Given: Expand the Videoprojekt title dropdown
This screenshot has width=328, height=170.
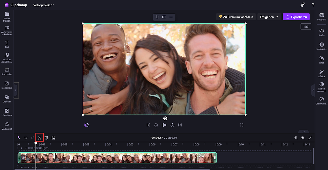Looking at the screenshot, I should point(44,5).
